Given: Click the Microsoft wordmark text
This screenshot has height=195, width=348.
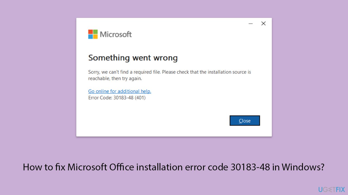Looking at the screenshot, I should [x=116, y=34].
